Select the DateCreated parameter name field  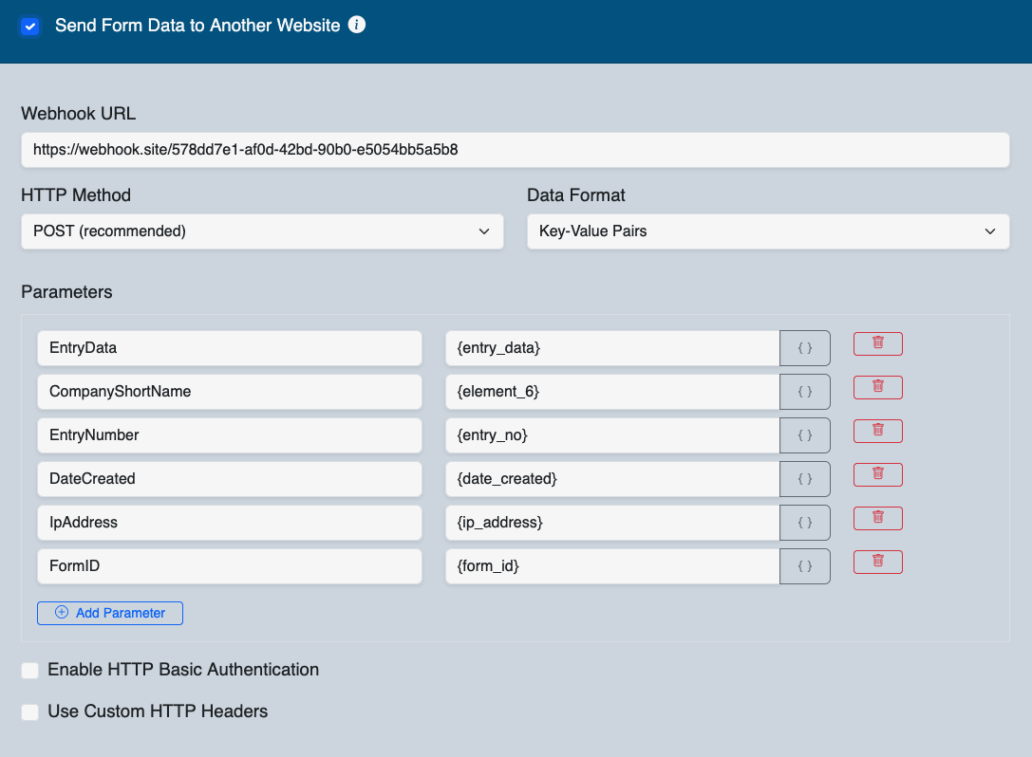click(x=229, y=479)
